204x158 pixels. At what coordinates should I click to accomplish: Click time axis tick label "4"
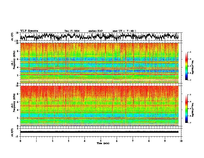point(85,141)
